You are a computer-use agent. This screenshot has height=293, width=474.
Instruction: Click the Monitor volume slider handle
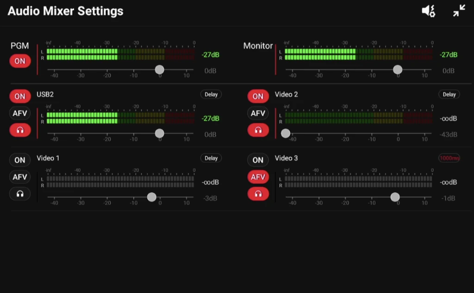[x=397, y=70]
